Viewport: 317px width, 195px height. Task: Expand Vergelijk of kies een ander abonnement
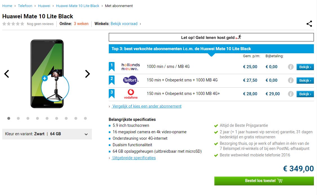(x=147, y=106)
